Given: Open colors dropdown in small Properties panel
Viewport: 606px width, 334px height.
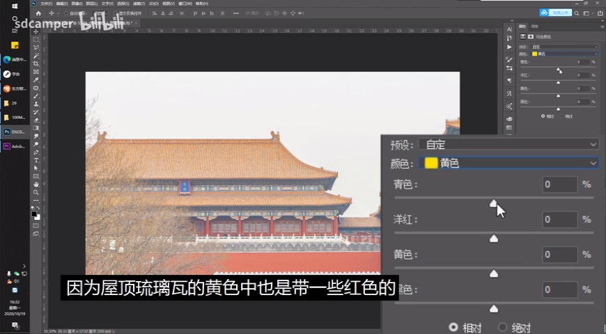Looking at the screenshot, I should [x=564, y=54].
